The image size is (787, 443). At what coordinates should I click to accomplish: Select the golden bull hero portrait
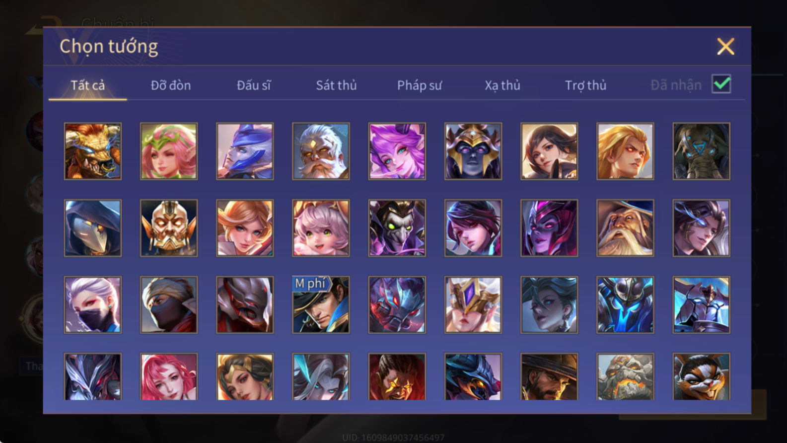coord(93,151)
